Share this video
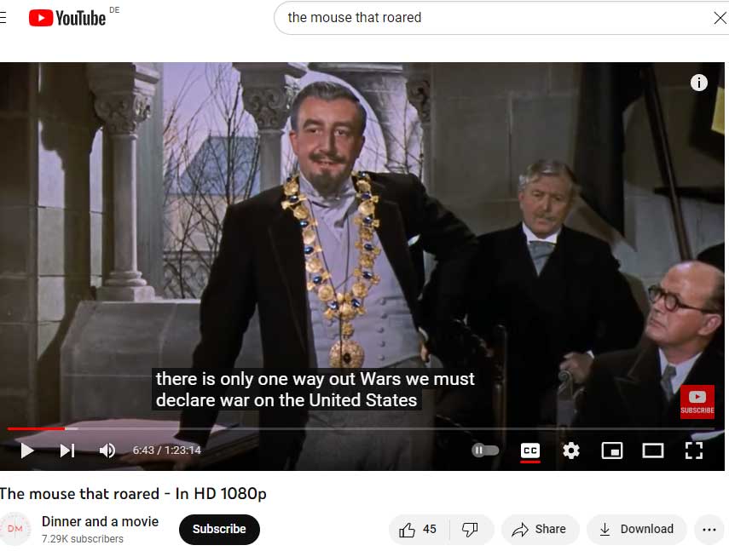729x551 pixels. 540,529
